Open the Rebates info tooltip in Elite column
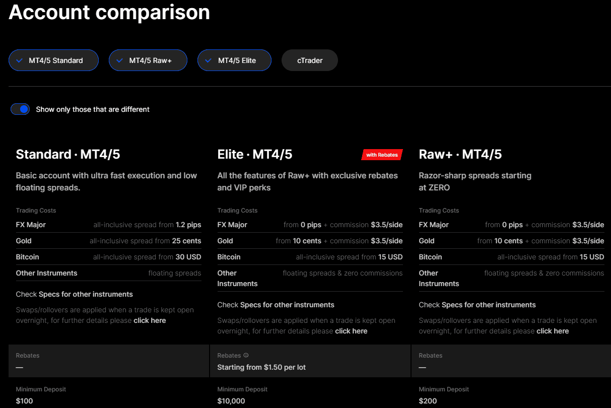 pyautogui.click(x=246, y=355)
